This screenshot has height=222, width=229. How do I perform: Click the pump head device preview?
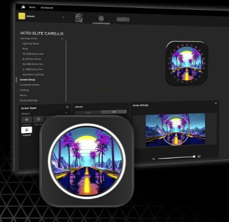[x=187, y=64]
